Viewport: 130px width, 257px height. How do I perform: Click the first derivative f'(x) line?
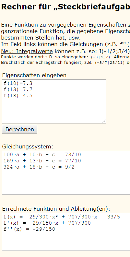coord(47,223)
